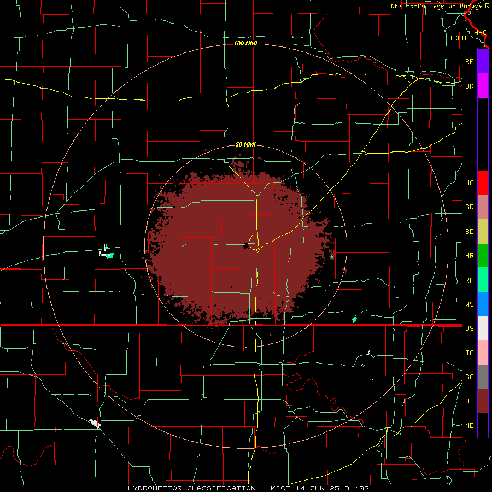Click the ND legend label text
Screen dimensions: 492x492
[469, 426]
